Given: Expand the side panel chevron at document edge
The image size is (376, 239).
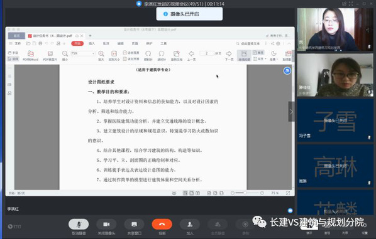Looking at the screenshot, I should (x=291, y=112).
